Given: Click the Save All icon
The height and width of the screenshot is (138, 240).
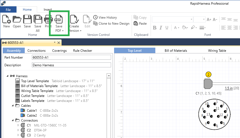Looking at the screenshot, I should [x=38, y=19].
